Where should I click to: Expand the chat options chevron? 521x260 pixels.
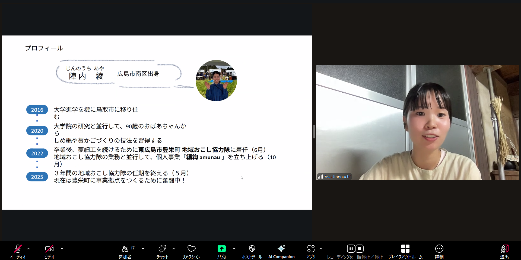[174, 249]
